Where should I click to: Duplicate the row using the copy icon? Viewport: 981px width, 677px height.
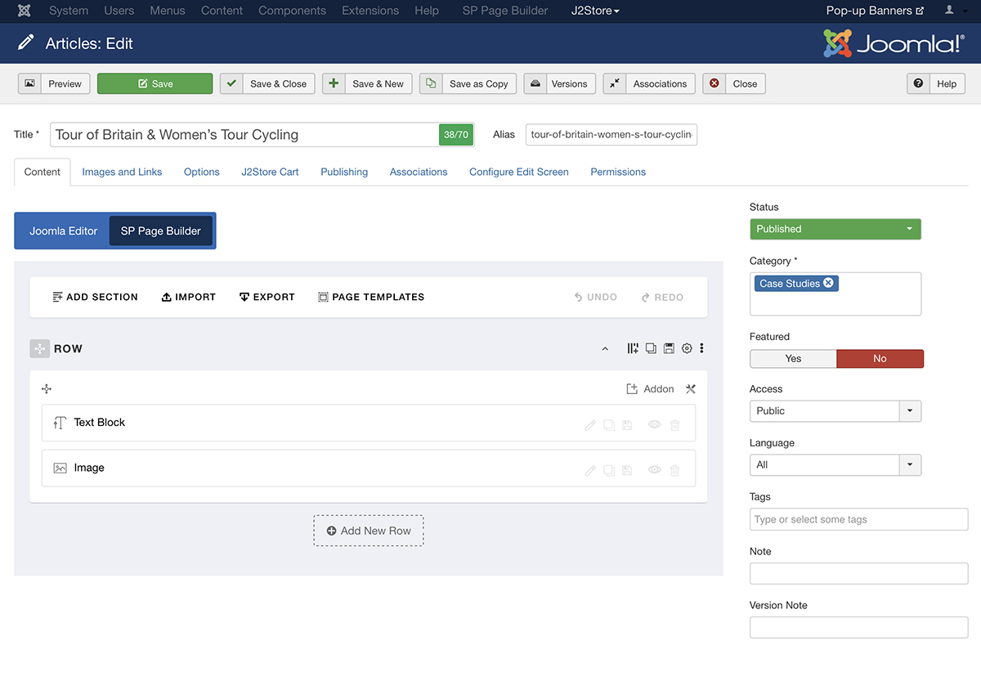click(x=651, y=348)
